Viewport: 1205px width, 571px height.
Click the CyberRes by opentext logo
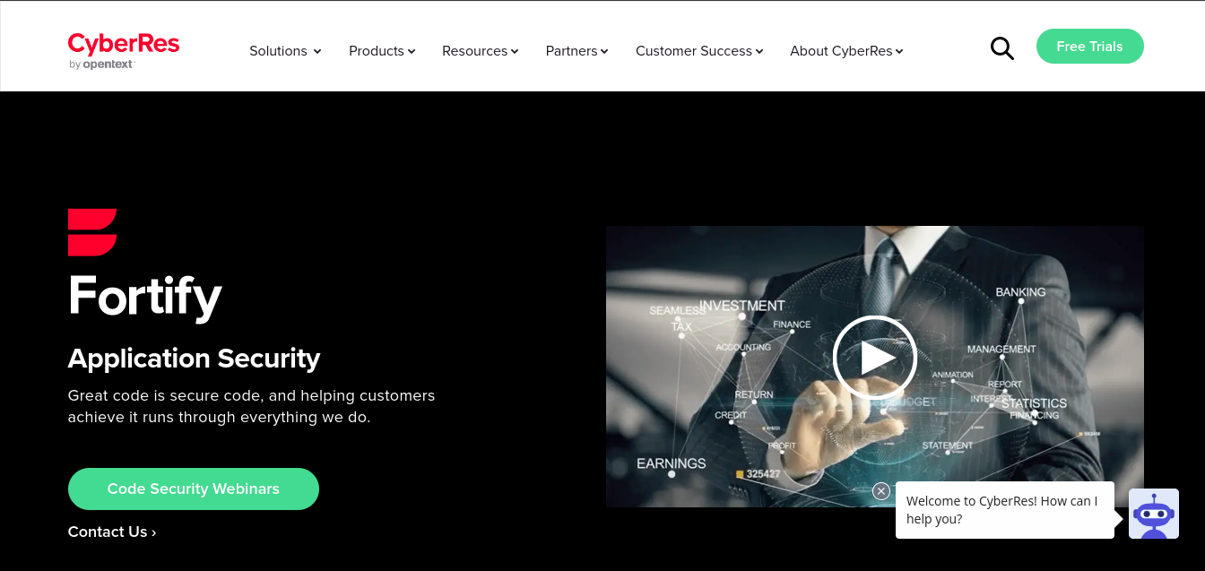[x=124, y=50]
